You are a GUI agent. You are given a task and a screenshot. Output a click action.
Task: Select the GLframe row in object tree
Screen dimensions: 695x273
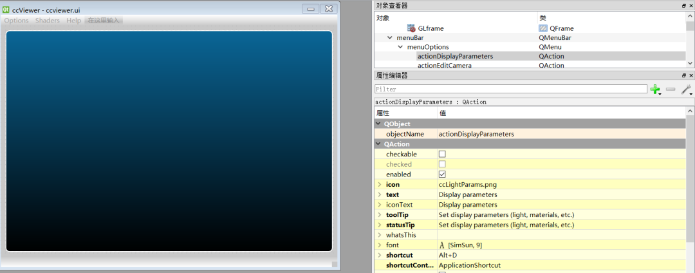point(530,28)
